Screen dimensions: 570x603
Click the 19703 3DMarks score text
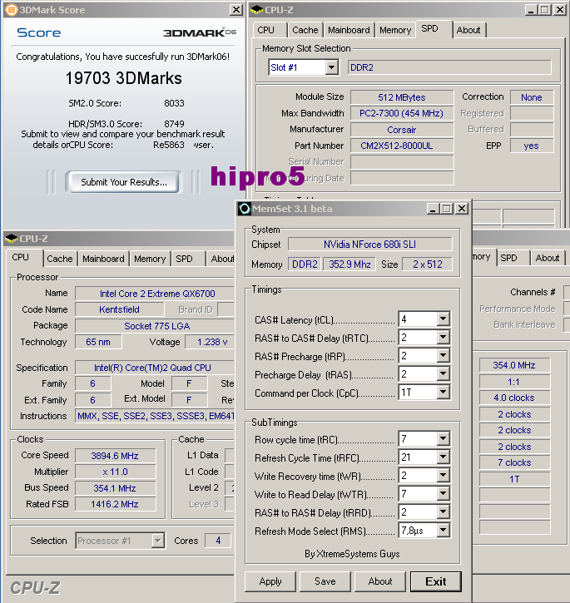(x=123, y=78)
